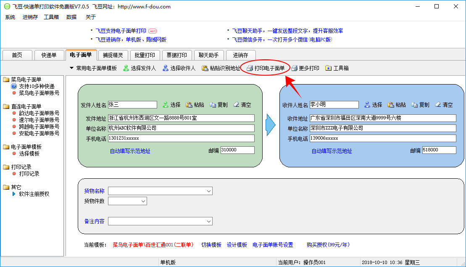Click the question mark icon beside 支持10多种快递
466x267 pixels.
tap(14, 86)
